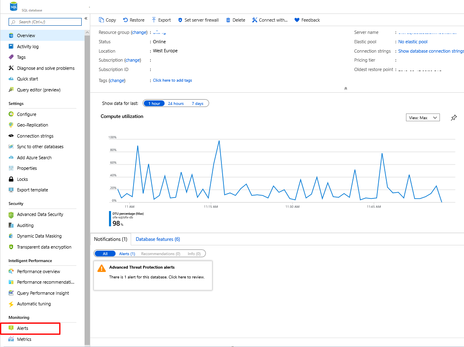Click 'Show database connection strings' link
The image size is (464, 347).
pos(431,51)
